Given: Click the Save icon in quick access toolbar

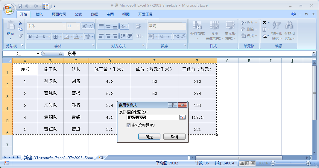Looking at the screenshot, I should [20, 6].
